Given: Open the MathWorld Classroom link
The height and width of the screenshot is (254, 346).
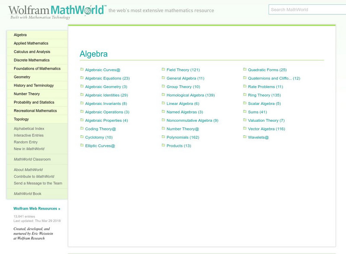Looking at the screenshot, I should (x=32, y=159).
